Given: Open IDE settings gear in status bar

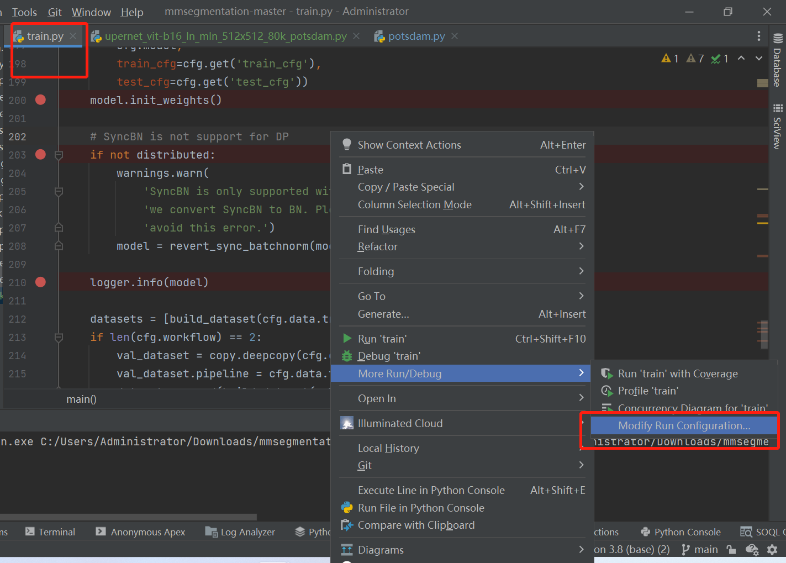Looking at the screenshot, I should click(x=772, y=550).
